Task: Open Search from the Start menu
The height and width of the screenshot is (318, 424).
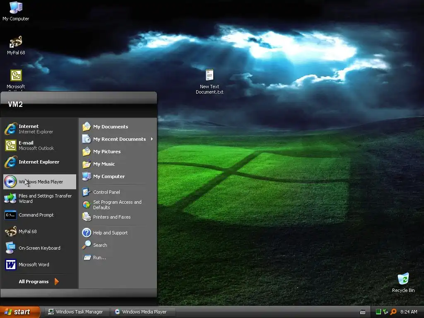Action: point(118,245)
